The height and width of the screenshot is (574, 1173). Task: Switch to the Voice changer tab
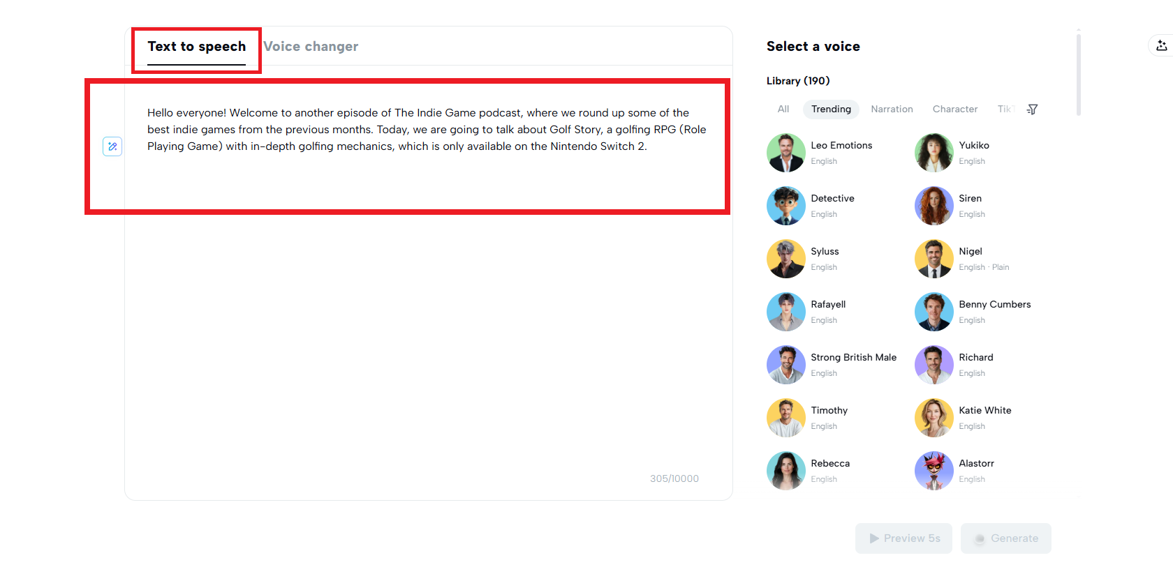(x=311, y=47)
